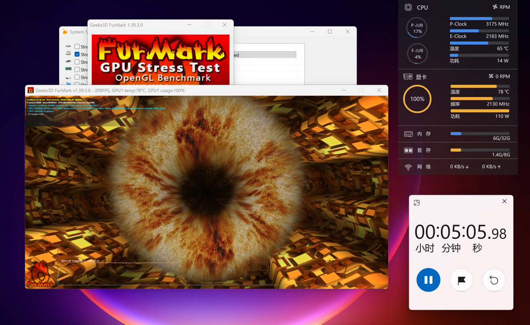Click the 3D render view of the furry donut

click(x=207, y=192)
